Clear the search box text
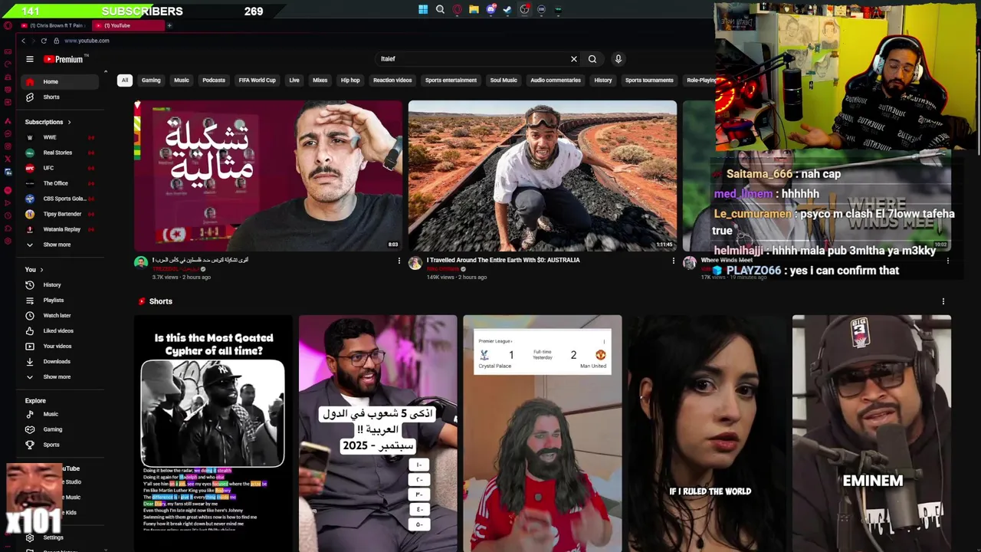Image resolution: width=981 pixels, height=552 pixels. pyautogui.click(x=573, y=59)
